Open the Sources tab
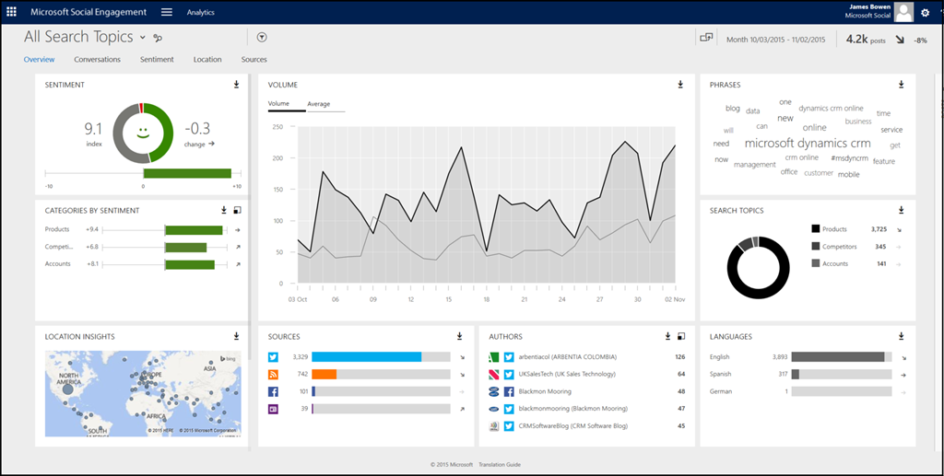The height and width of the screenshot is (476, 944). (x=254, y=60)
